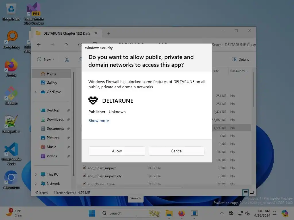Open Firefox from the taskbar
Viewport: 294px width, 220px height.
(181, 213)
